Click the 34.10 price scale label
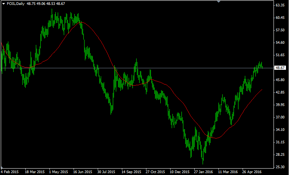The height and width of the screenshot is (175, 289). tap(280, 130)
